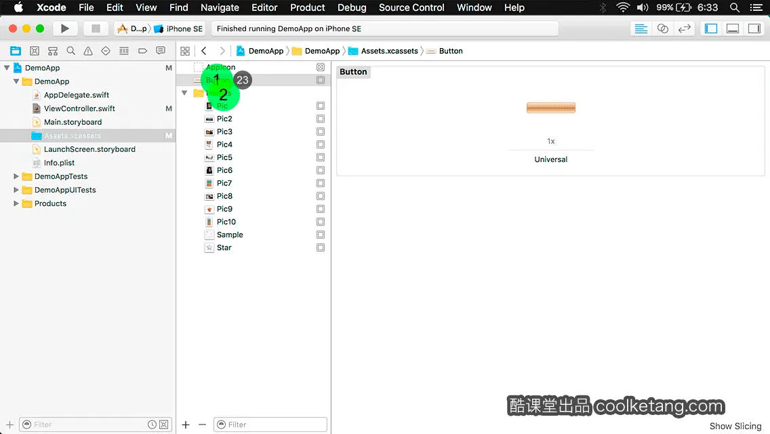770x434 pixels.
Task: Show the Project navigator
Action: click(16, 51)
